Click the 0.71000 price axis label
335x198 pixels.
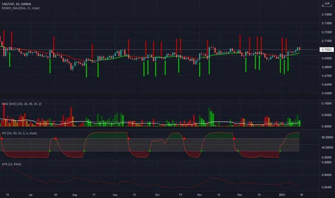click(327, 41)
